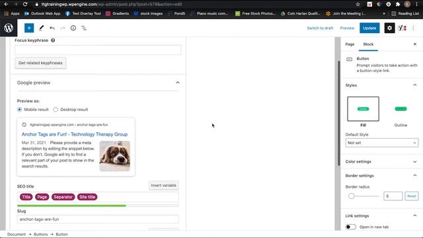Collapse the Border settings panel

pos(415,175)
